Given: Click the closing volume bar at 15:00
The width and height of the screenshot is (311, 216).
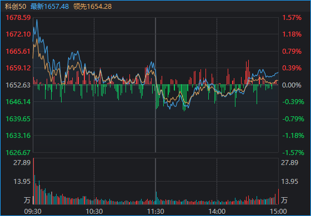Looking at the screenshot, I should (278, 197).
